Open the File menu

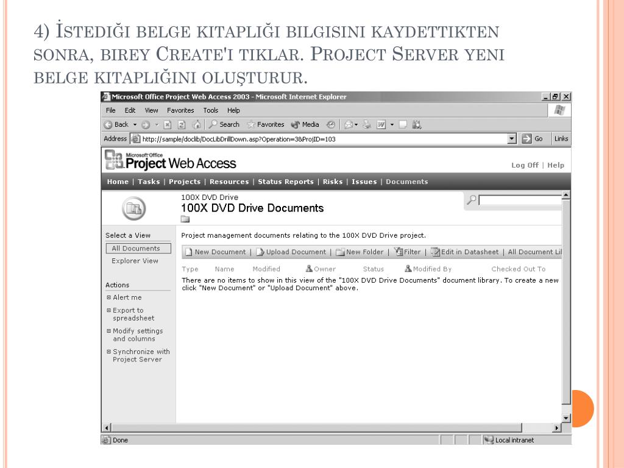111,110
